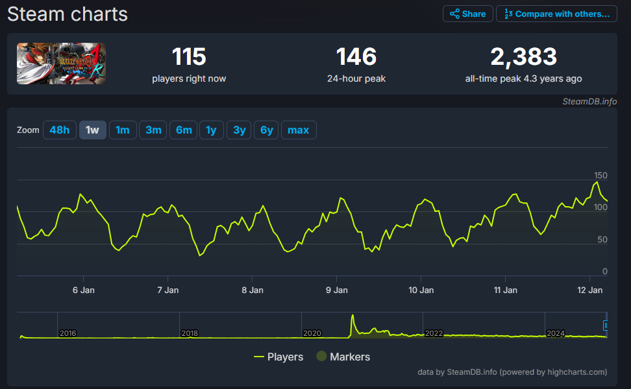
Task: Show max time range
Action: click(x=298, y=130)
